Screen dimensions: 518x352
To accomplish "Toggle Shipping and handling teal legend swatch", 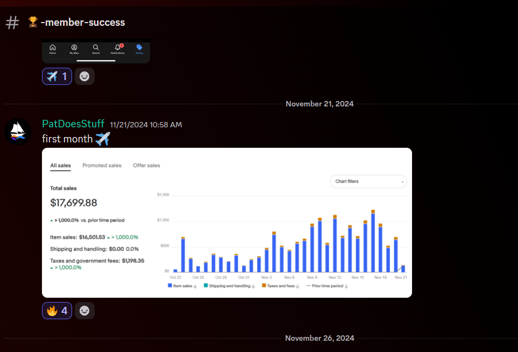I will tap(206, 285).
